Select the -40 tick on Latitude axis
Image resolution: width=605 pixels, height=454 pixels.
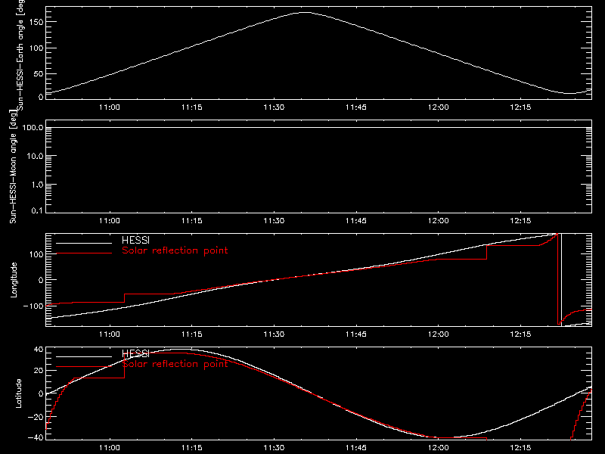pyautogui.click(x=36, y=438)
